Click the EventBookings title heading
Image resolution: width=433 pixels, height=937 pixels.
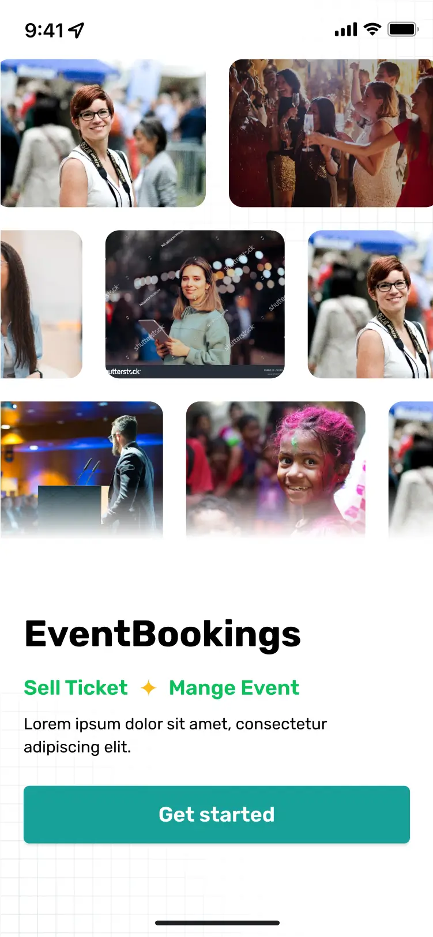163,634
